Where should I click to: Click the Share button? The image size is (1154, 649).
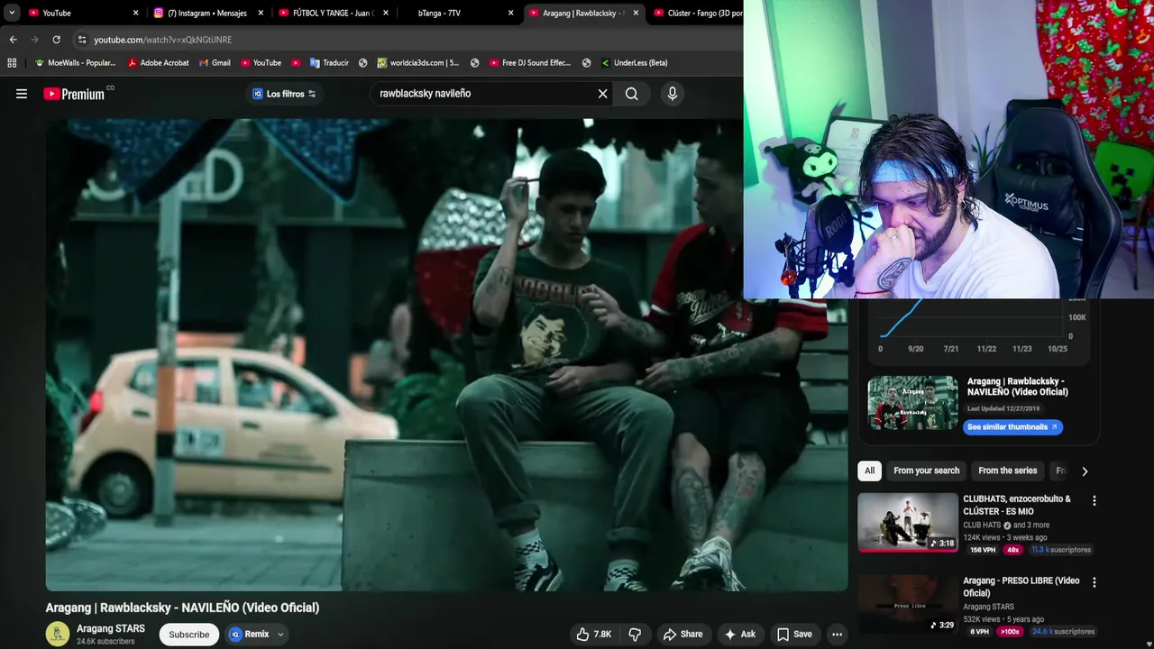(x=682, y=635)
